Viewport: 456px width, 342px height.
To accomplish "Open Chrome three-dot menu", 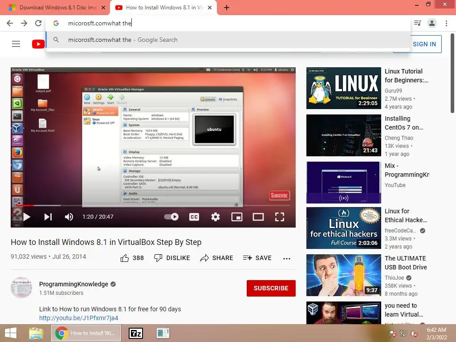I will point(446,23).
